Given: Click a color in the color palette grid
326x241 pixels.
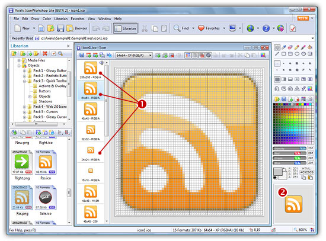Looking at the screenshot, I should (x=293, y=123).
